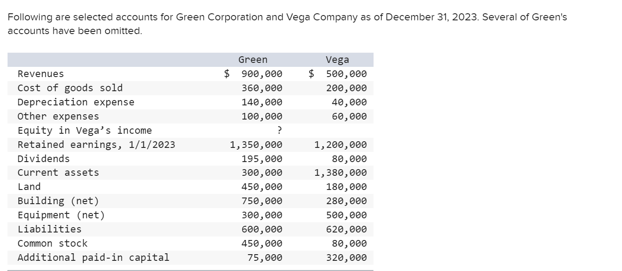This screenshot has width=622, height=271.
Task: Click the Vega column header
Action: click(x=337, y=60)
